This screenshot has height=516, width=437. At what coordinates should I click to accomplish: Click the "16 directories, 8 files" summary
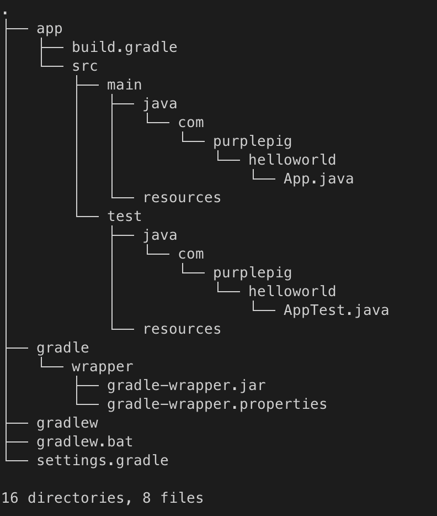click(103, 498)
